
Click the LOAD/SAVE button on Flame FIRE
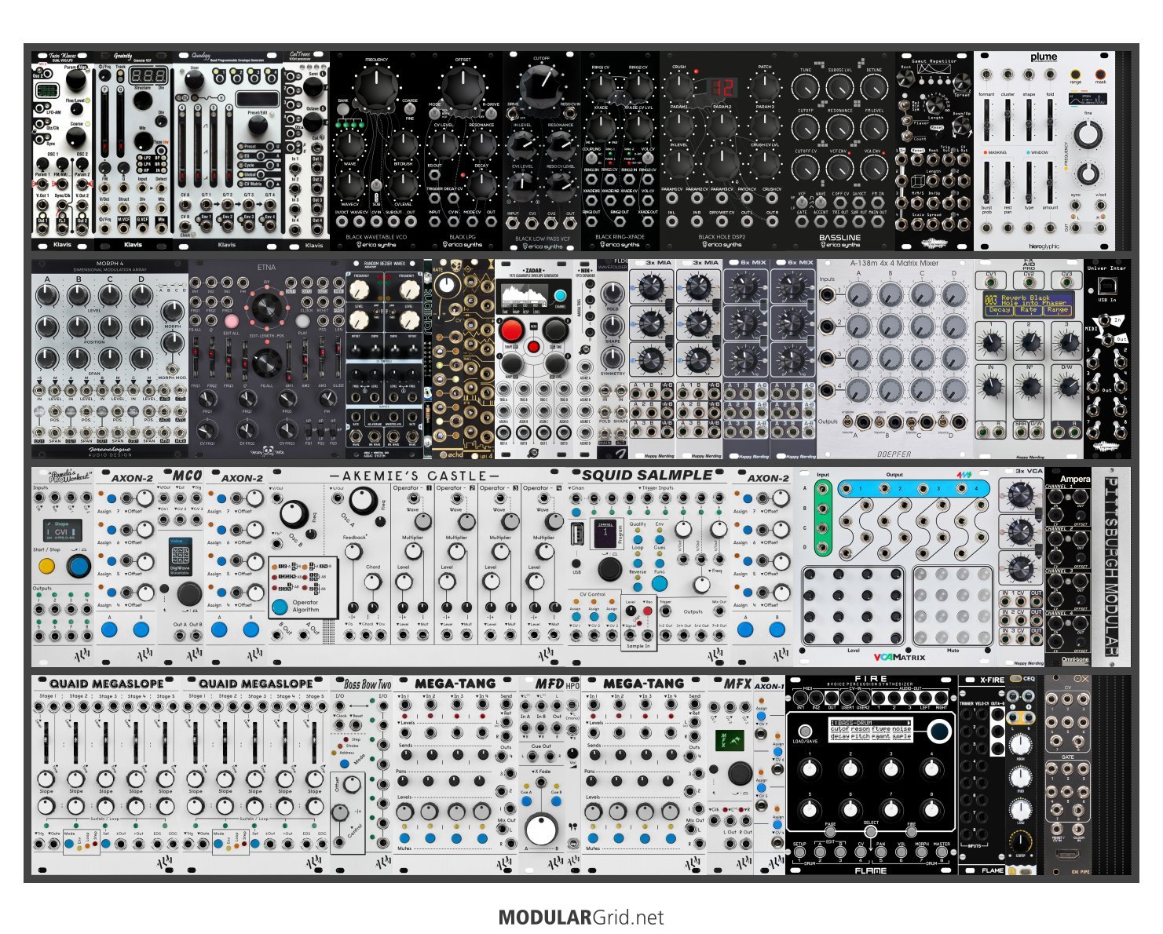pyautogui.click(x=804, y=731)
